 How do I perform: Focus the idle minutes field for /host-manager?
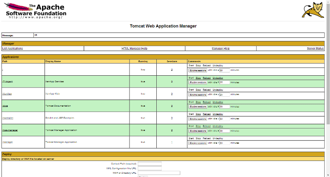pos(224,131)
